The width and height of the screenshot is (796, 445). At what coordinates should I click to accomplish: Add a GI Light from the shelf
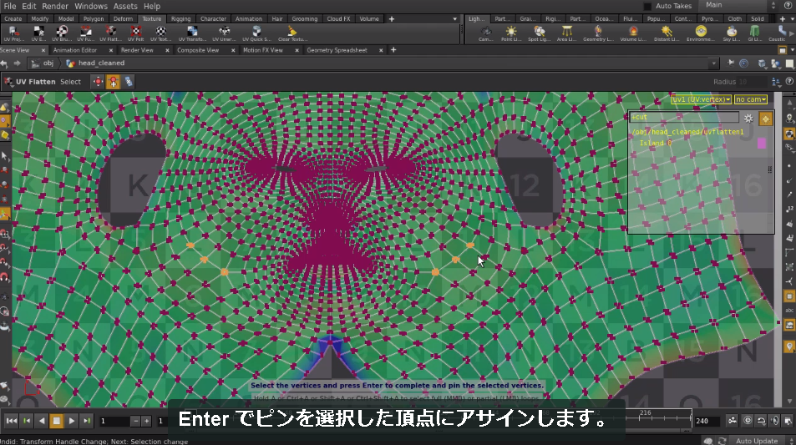[x=754, y=33]
